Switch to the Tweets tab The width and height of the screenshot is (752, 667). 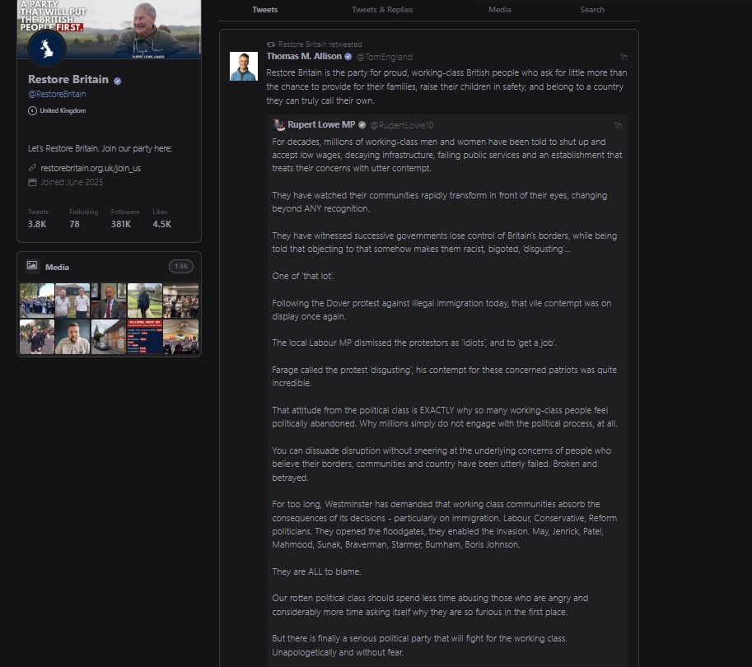[x=264, y=10]
